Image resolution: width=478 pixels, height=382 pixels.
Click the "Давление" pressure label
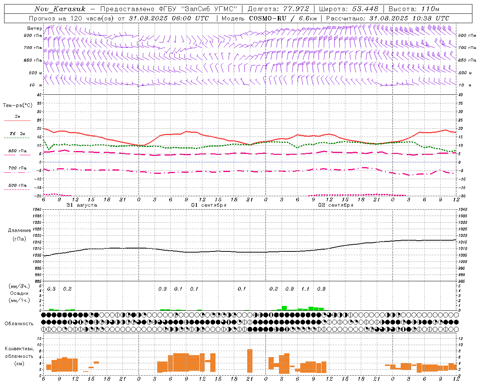point(19,230)
